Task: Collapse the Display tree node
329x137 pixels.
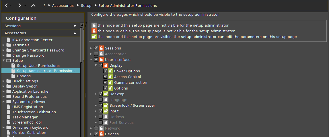Action: pos(96,65)
